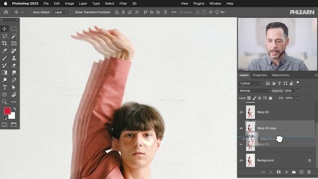Click the Home icon in options bar
Screen dimensions: 318x179
tap(6, 12)
